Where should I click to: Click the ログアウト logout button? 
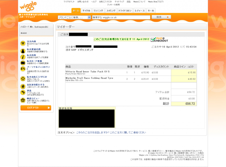point(36,108)
